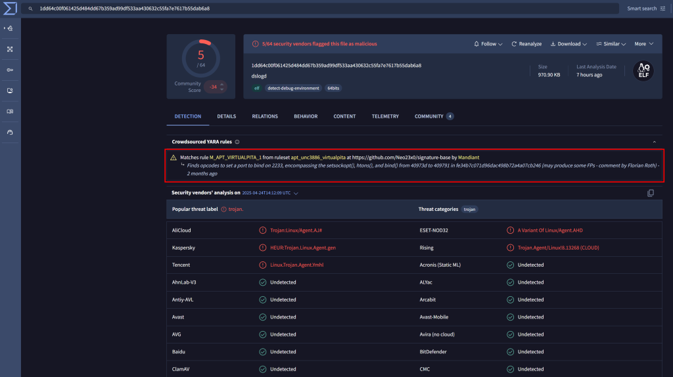The image size is (673, 377).
Task: Click the 970.90 KB size value
Action: point(549,75)
